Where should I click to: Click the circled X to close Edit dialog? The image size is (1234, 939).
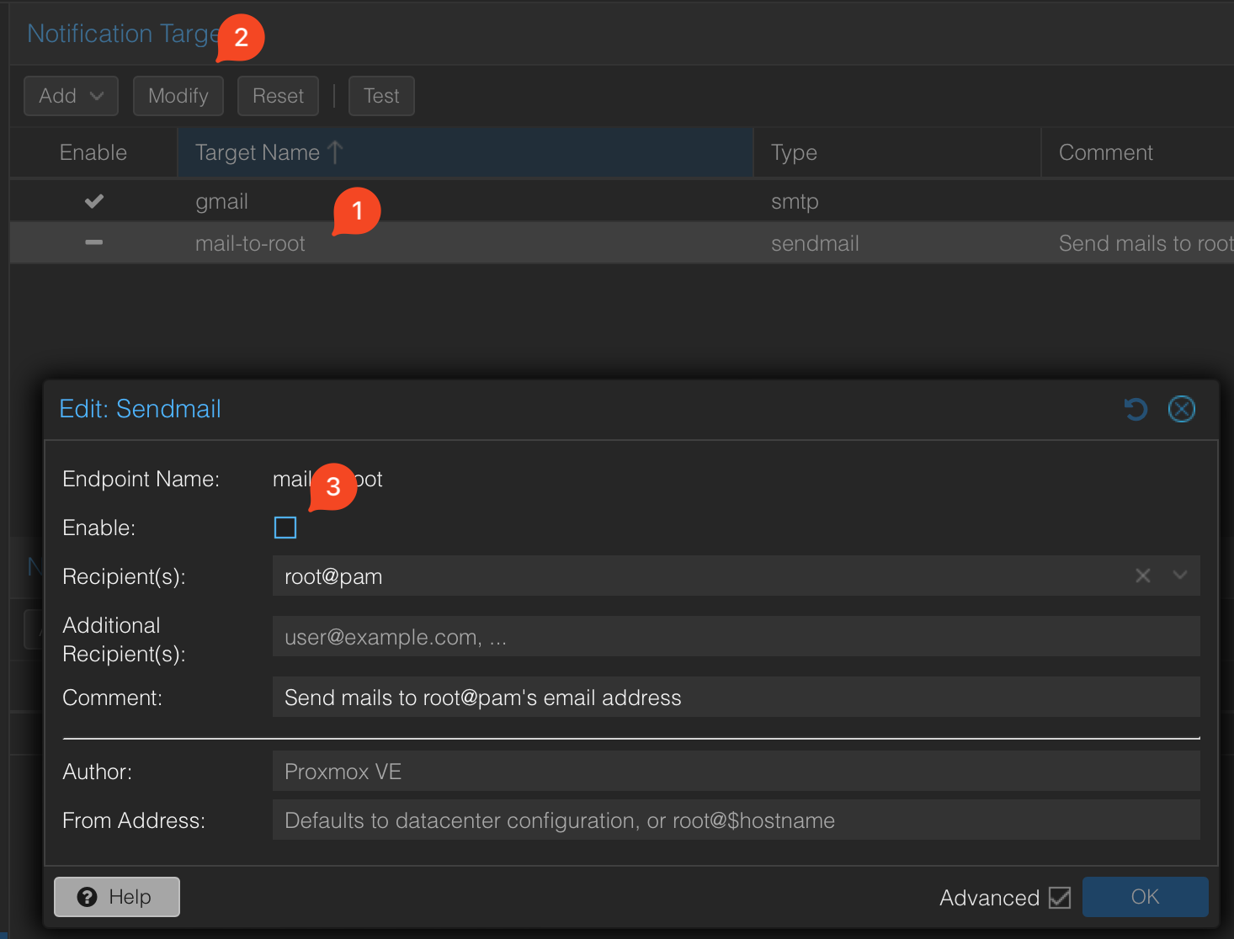pos(1182,409)
